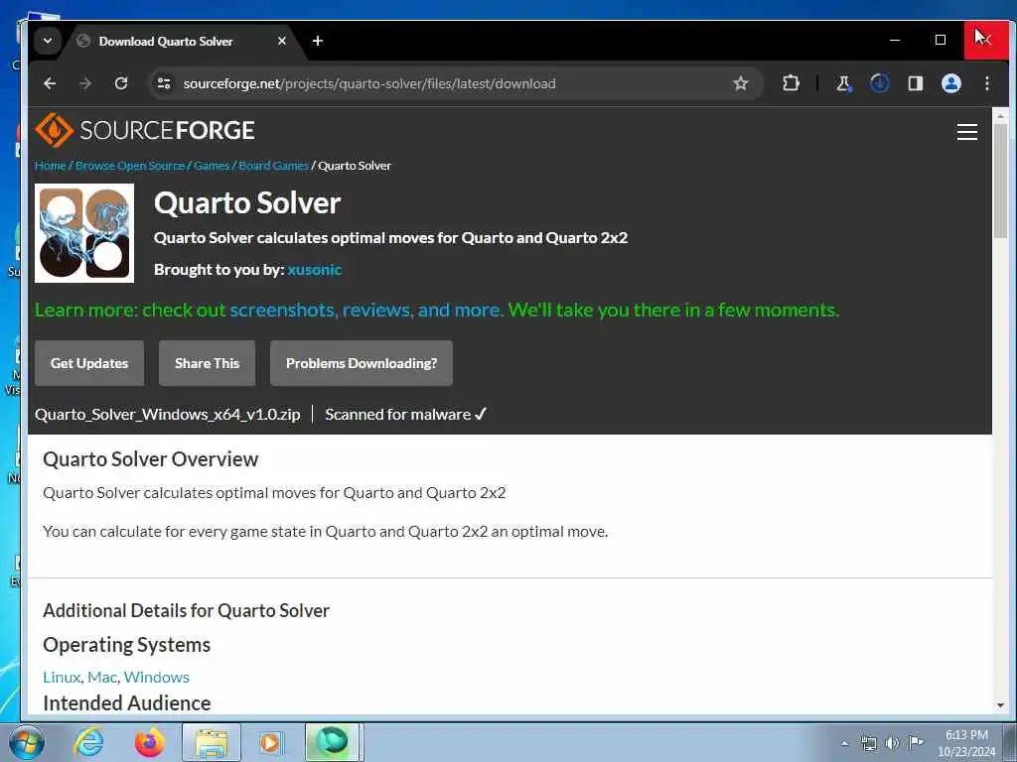The width and height of the screenshot is (1017, 762).
Task: Open Chrome's three-dot menu
Action: click(986, 83)
